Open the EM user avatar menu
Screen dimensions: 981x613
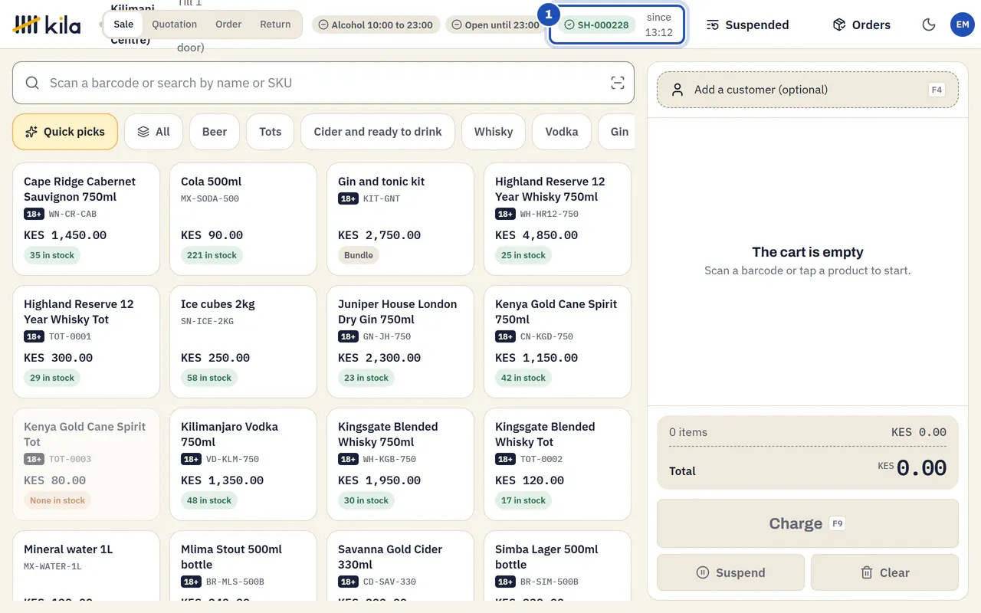click(x=963, y=25)
